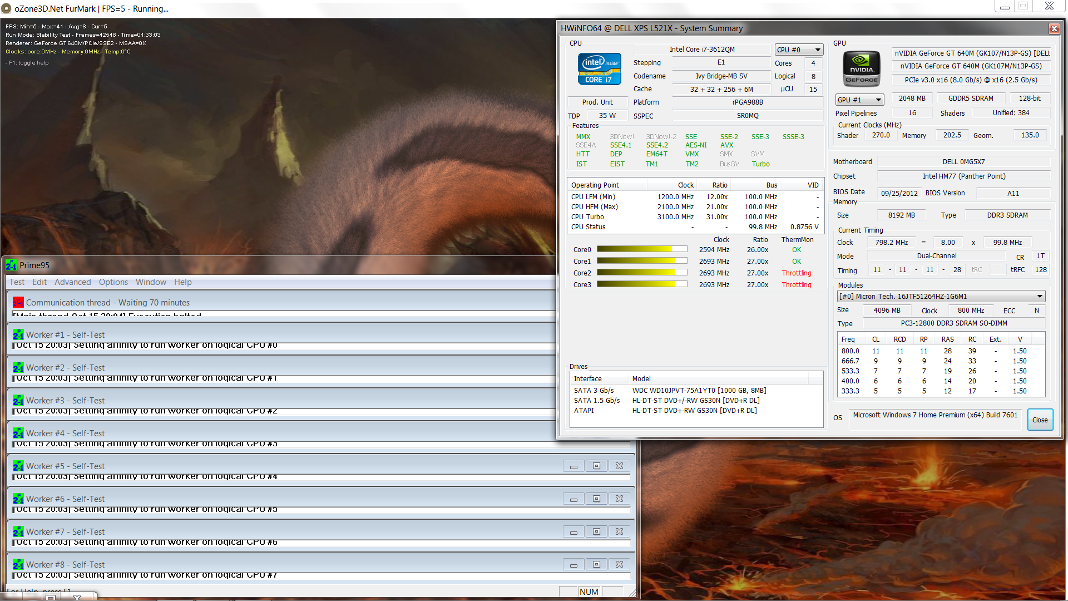Click the Worker #1 Self-Test title
The height and width of the screenshot is (601, 1068).
pyautogui.click(x=65, y=334)
